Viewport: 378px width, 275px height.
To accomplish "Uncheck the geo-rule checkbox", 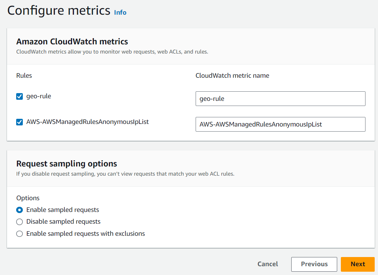I will pyautogui.click(x=20, y=96).
